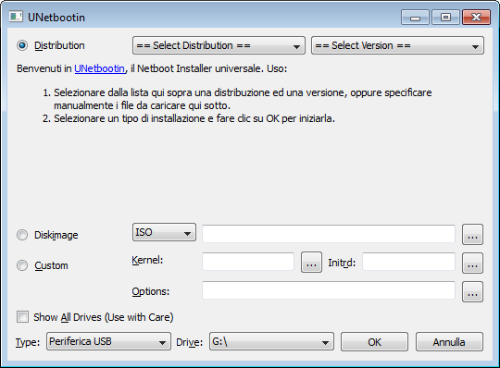500x368 pixels.
Task: Click the UNetbootin window title icon
Action: (16, 17)
